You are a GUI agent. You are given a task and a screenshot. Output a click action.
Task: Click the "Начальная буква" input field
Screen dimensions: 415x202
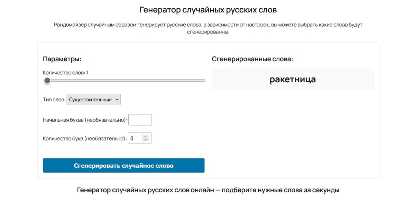(140, 119)
